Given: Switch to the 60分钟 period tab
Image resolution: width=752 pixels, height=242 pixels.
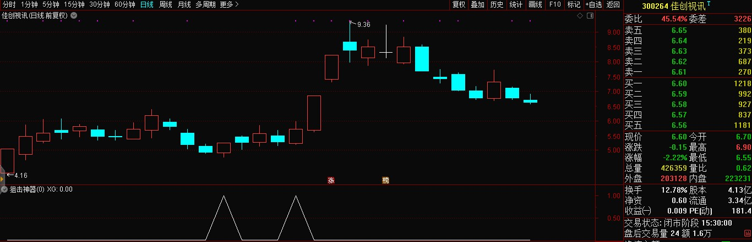Looking at the screenshot, I should [x=125, y=4].
